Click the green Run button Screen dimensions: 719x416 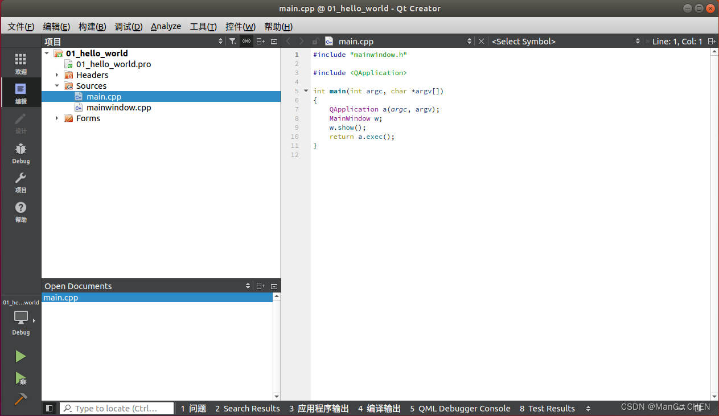[x=20, y=356]
